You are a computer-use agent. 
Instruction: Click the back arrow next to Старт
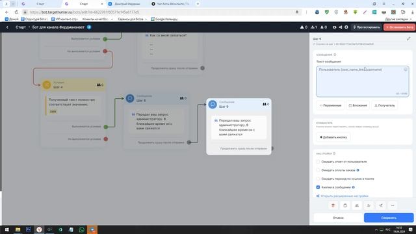(x=7, y=27)
